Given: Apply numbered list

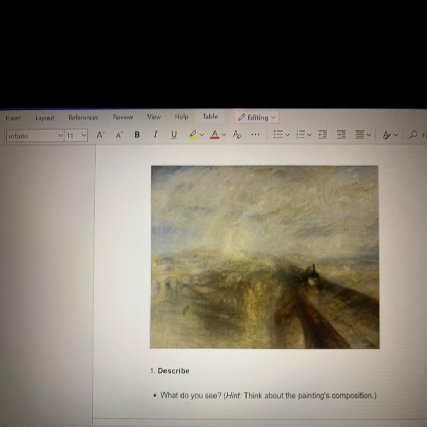Looking at the screenshot, I should pos(300,134).
